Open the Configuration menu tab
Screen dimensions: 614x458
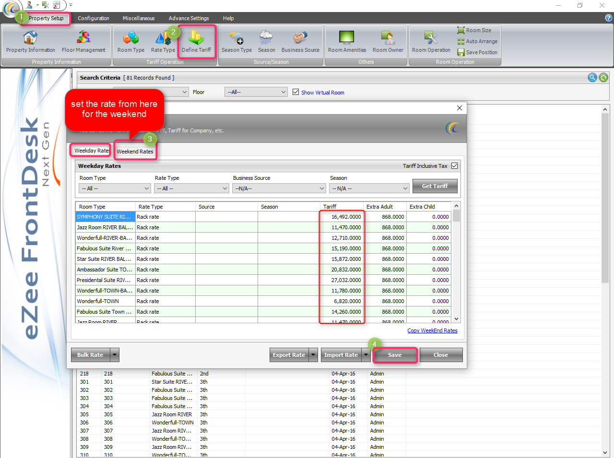[x=94, y=18]
